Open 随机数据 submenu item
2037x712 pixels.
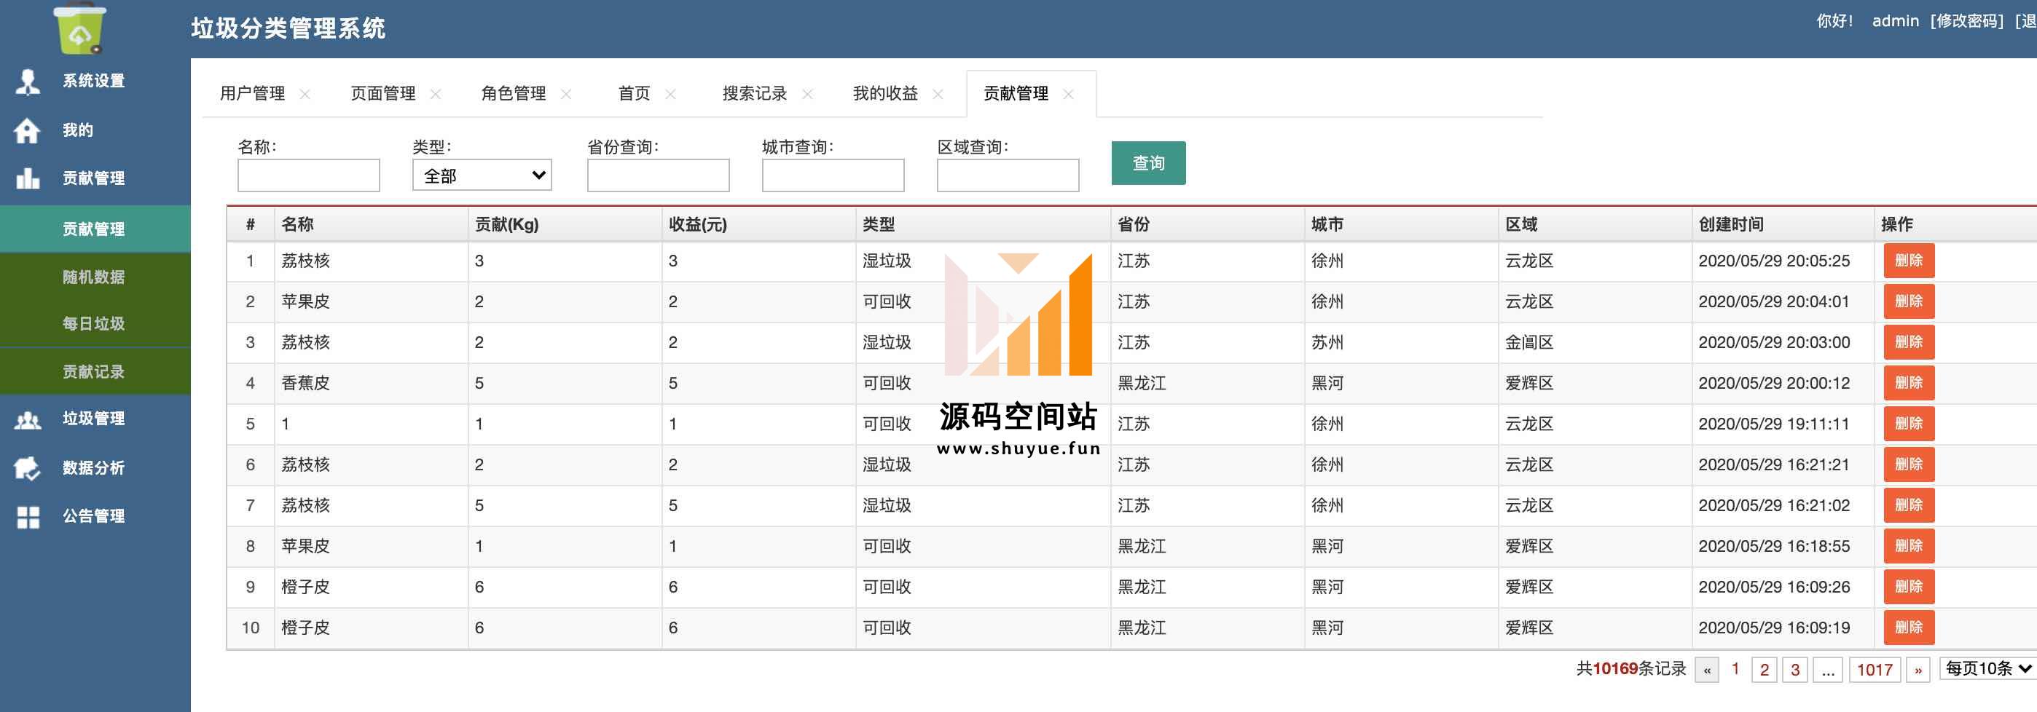pos(95,277)
